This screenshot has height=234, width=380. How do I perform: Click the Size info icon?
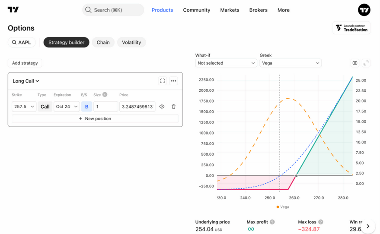click(x=105, y=95)
